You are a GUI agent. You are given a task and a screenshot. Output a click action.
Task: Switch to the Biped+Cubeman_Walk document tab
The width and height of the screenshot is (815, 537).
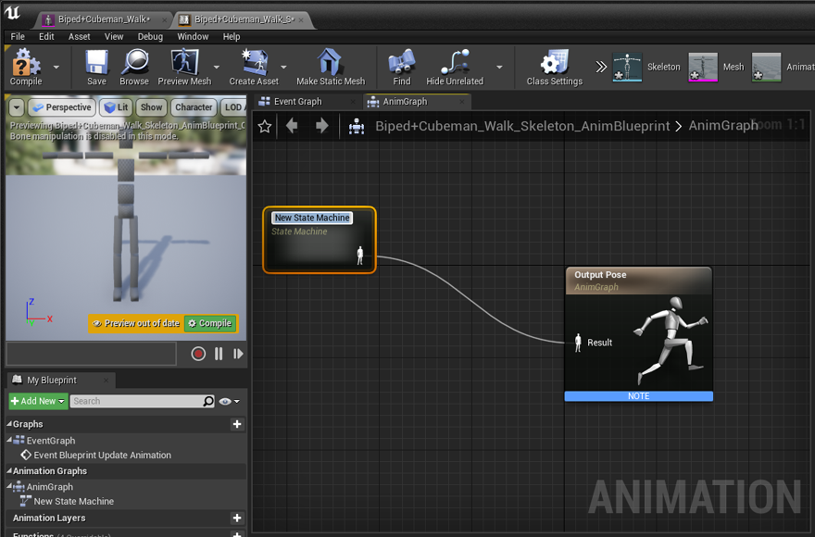(104, 19)
